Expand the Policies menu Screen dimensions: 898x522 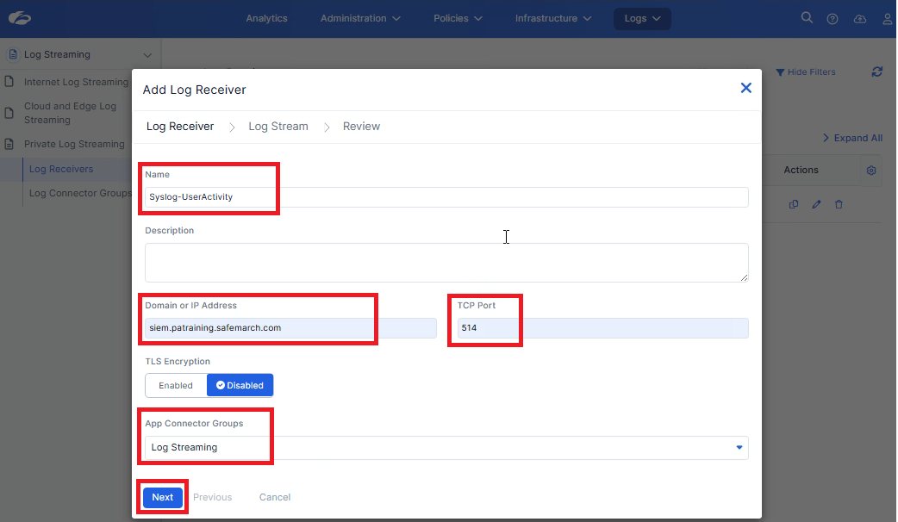[x=458, y=18]
